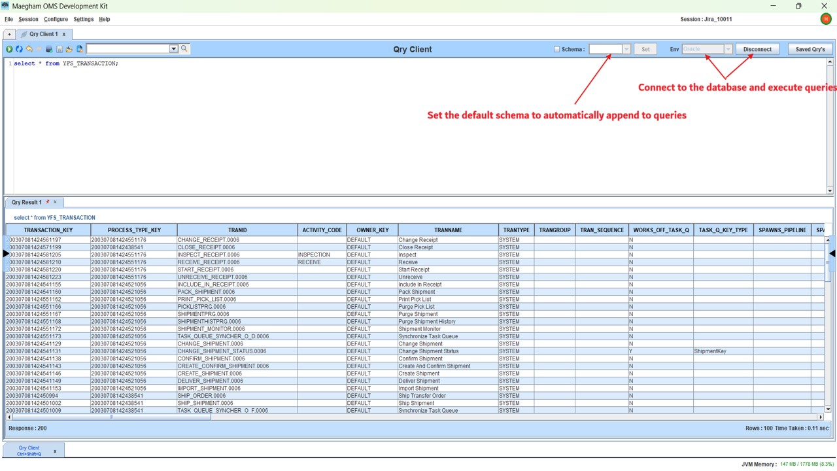Open Saved Qry's
This screenshot has height=471, width=837.
point(810,48)
